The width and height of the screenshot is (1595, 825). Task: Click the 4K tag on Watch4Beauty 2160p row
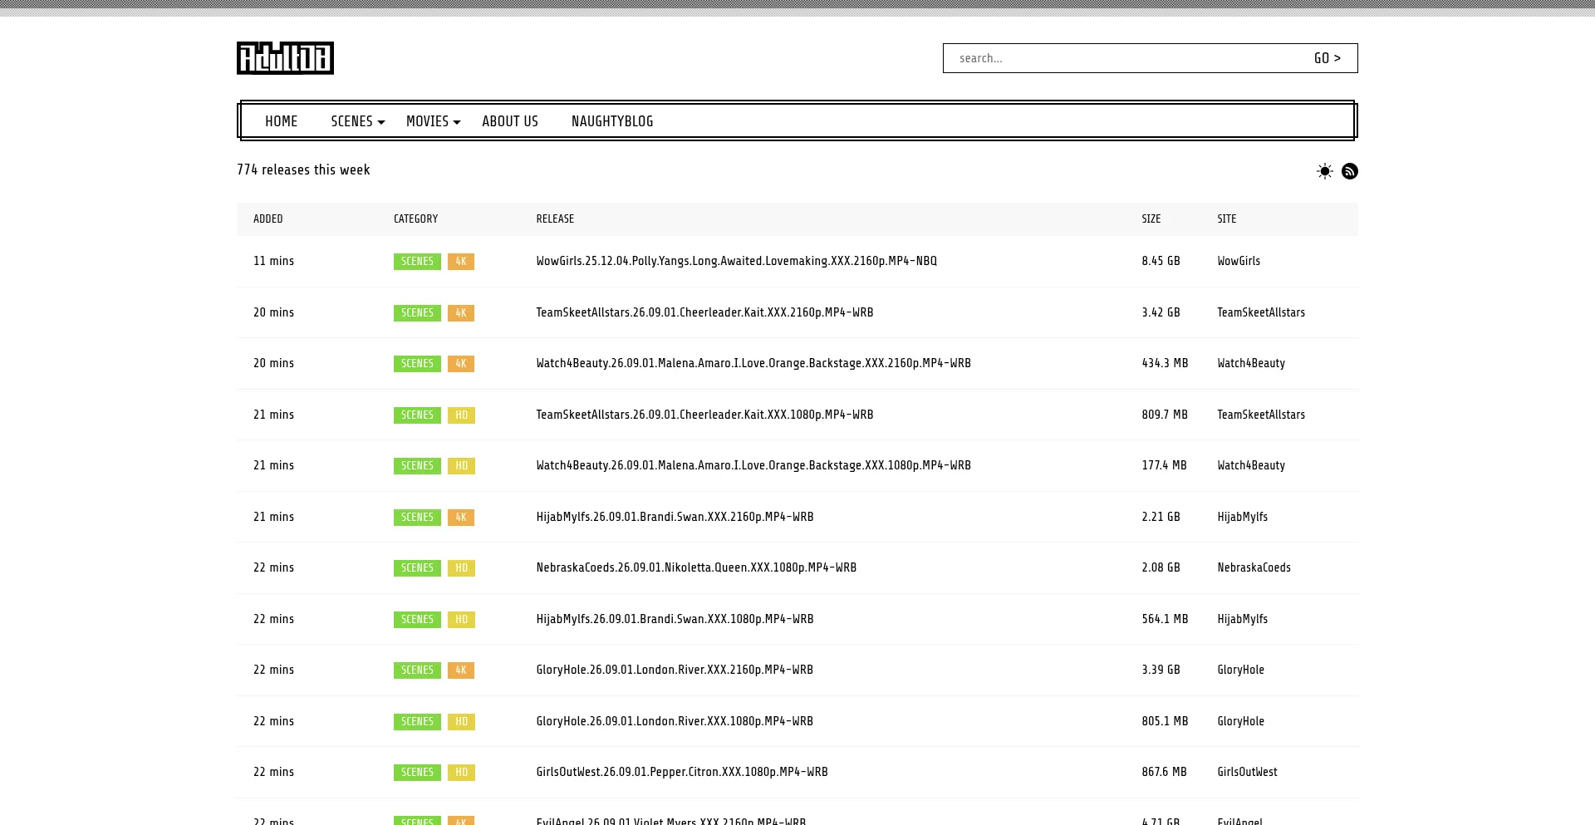[x=461, y=364]
